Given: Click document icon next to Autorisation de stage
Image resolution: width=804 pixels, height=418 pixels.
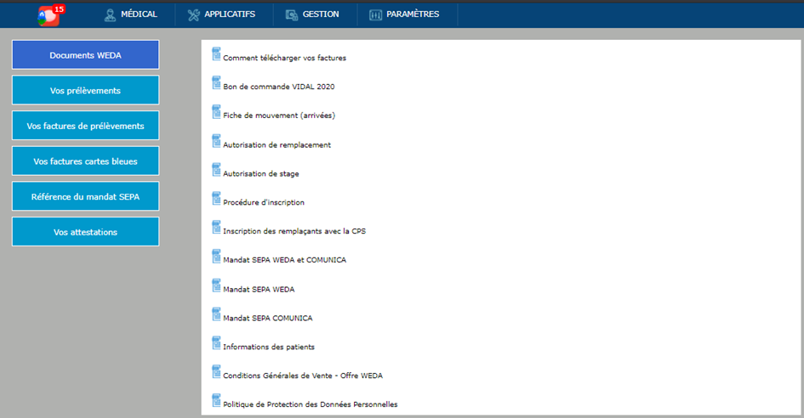Looking at the screenshot, I should click(x=216, y=170).
